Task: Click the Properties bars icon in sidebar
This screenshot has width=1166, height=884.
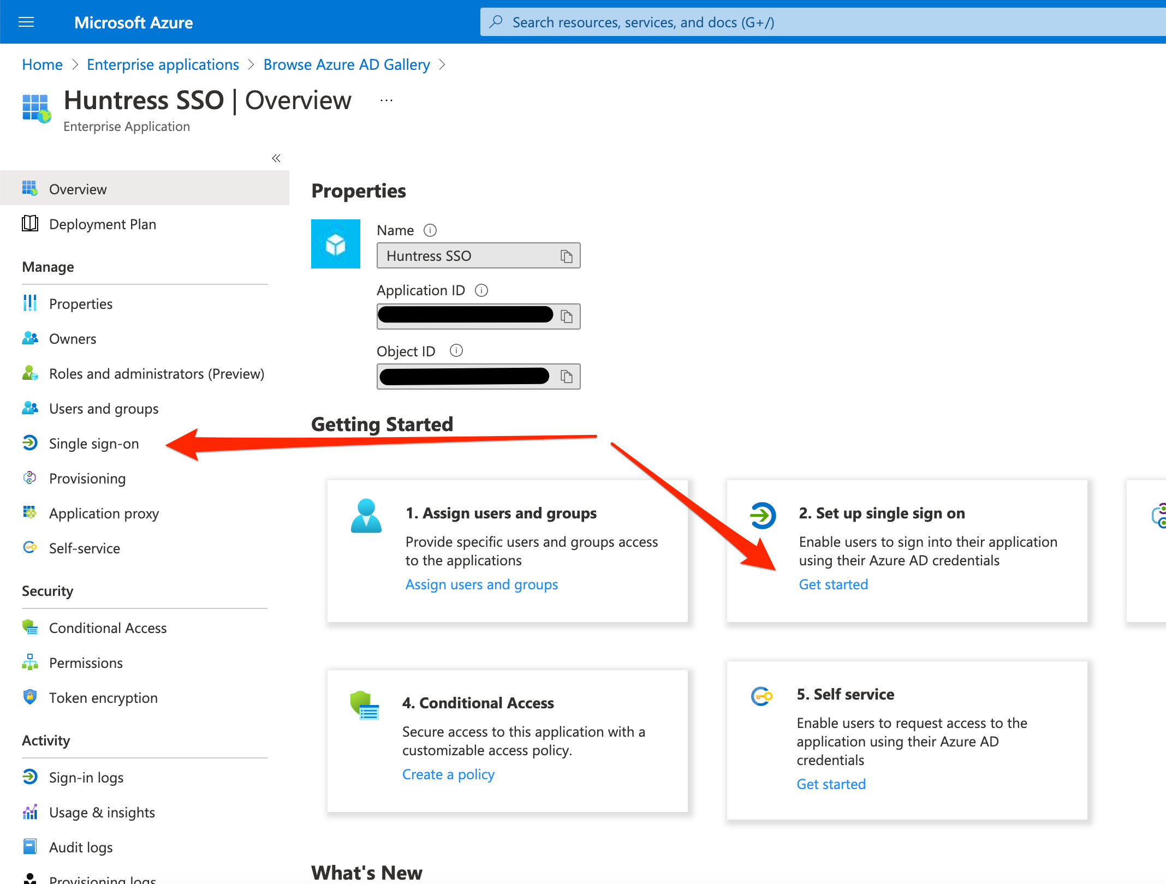Action: click(x=30, y=303)
